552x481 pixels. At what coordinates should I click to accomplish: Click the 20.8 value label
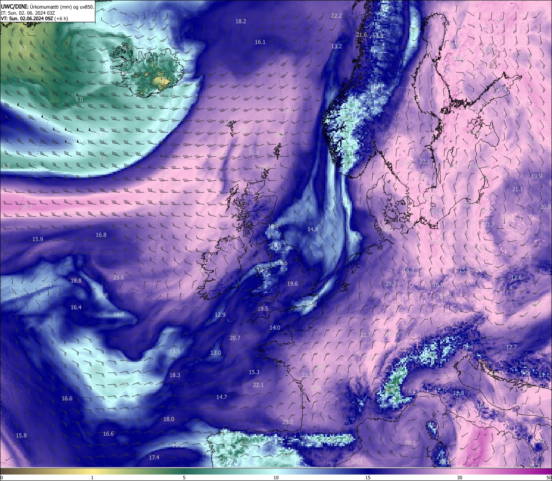point(546,207)
